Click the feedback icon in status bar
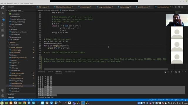This screenshot has height=105, width=188. click(182, 100)
